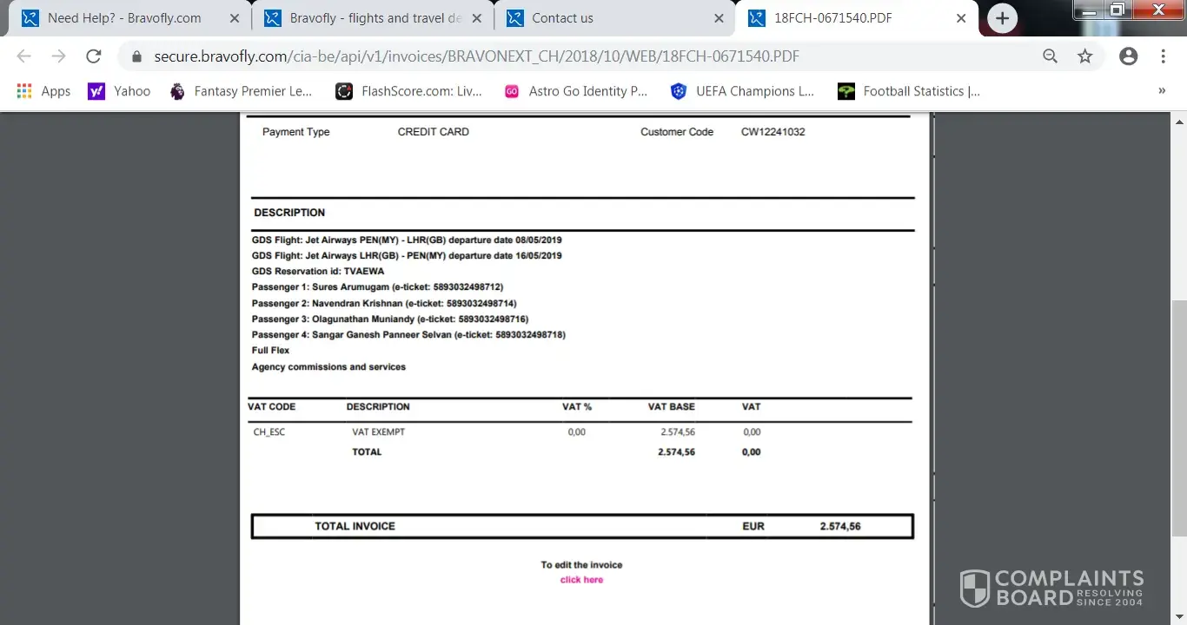Open Chrome three-dot menu
The height and width of the screenshot is (625, 1187).
[1163, 56]
